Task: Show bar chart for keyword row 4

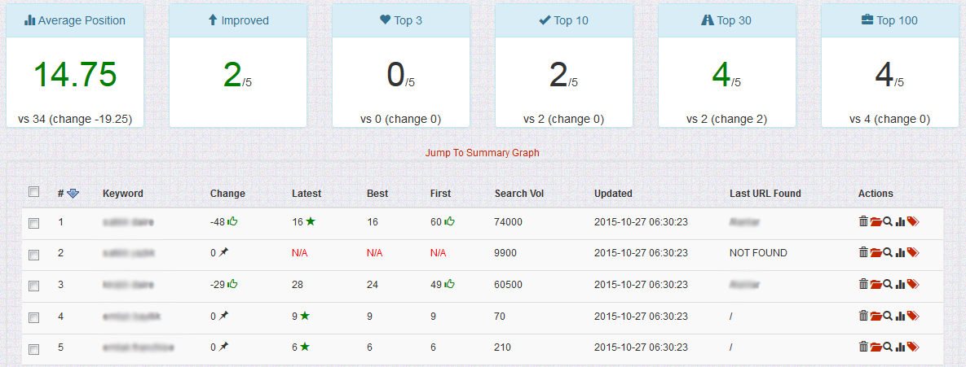Action: [900, 316]
